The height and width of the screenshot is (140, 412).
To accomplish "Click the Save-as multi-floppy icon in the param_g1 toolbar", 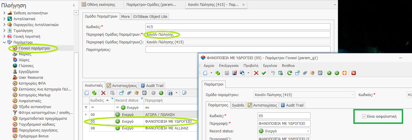I will tap(242, 73).
